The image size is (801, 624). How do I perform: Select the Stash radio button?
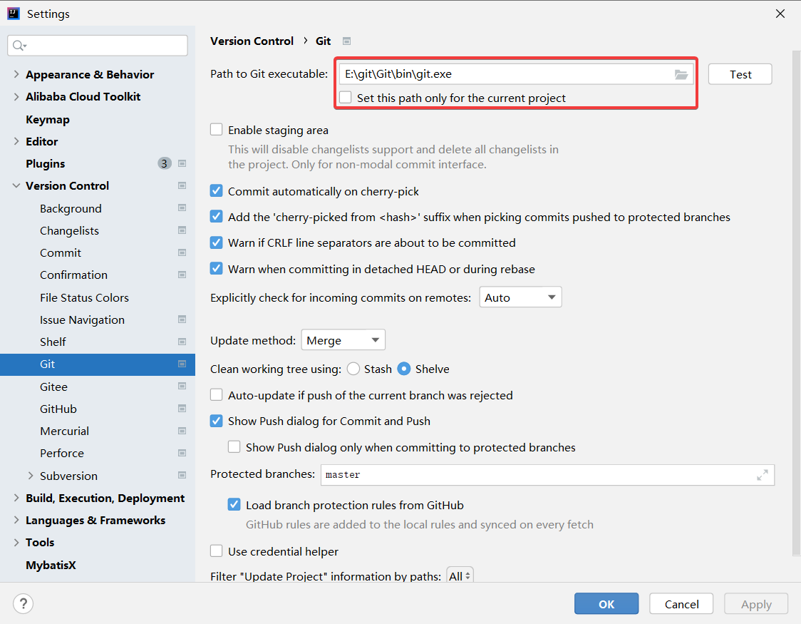pos(353,369)
